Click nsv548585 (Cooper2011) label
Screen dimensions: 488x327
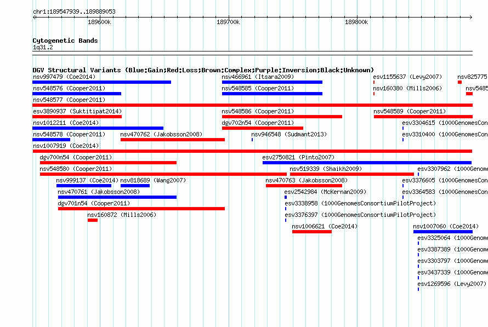258,88
